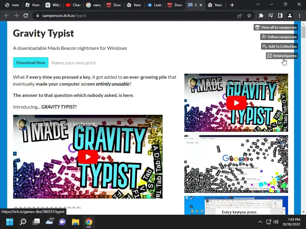This screenshot has width=306, height=229.
Task: Open a new tab with plus button
Action: click(232, 5)
